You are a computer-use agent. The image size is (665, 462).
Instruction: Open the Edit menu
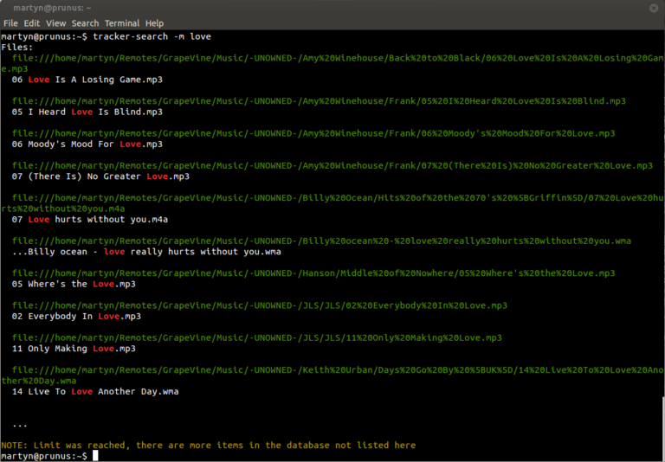[x=32, y=23]
